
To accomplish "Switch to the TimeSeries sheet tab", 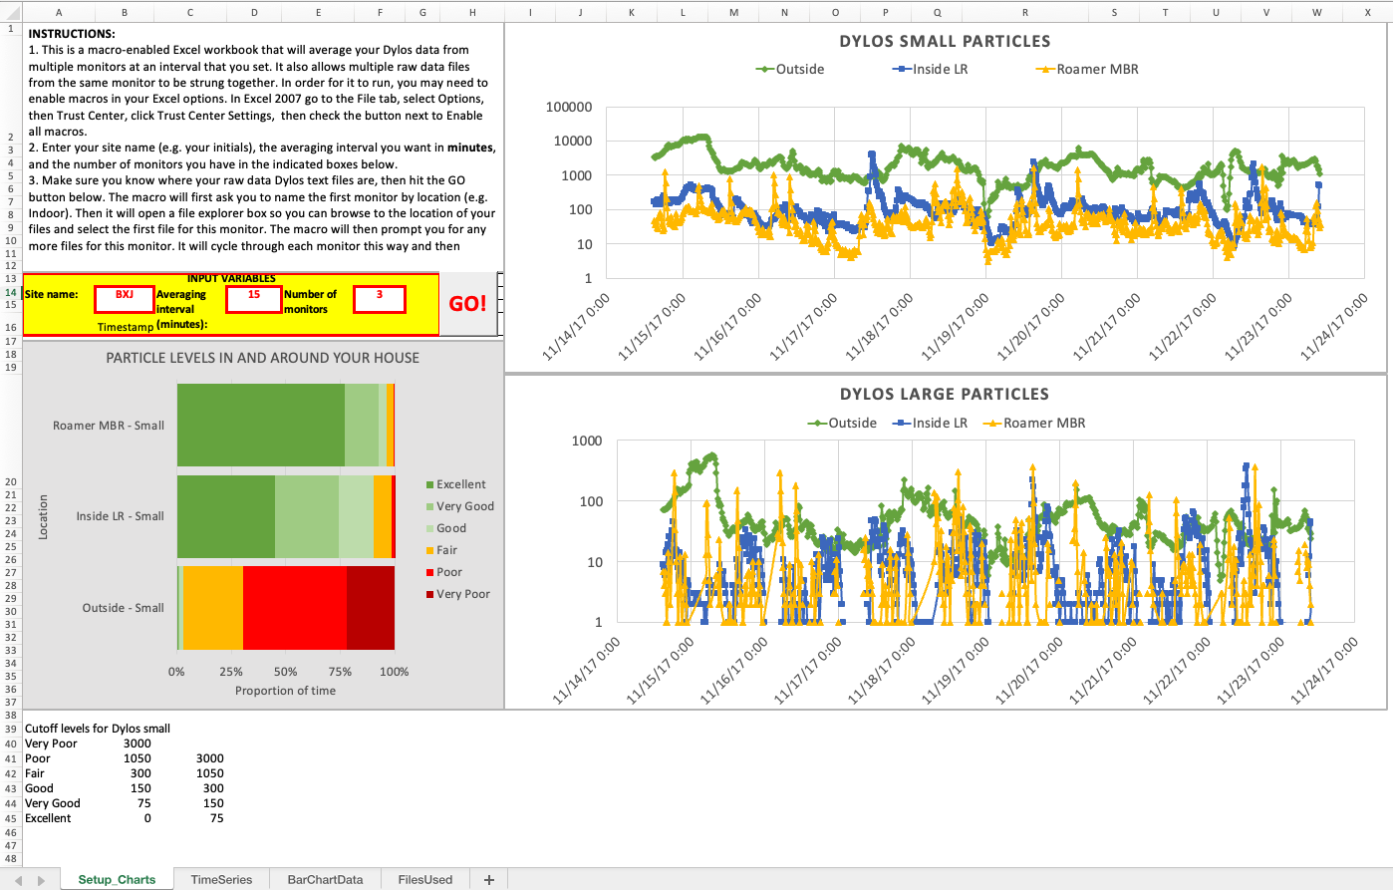I will pos(221,879).
